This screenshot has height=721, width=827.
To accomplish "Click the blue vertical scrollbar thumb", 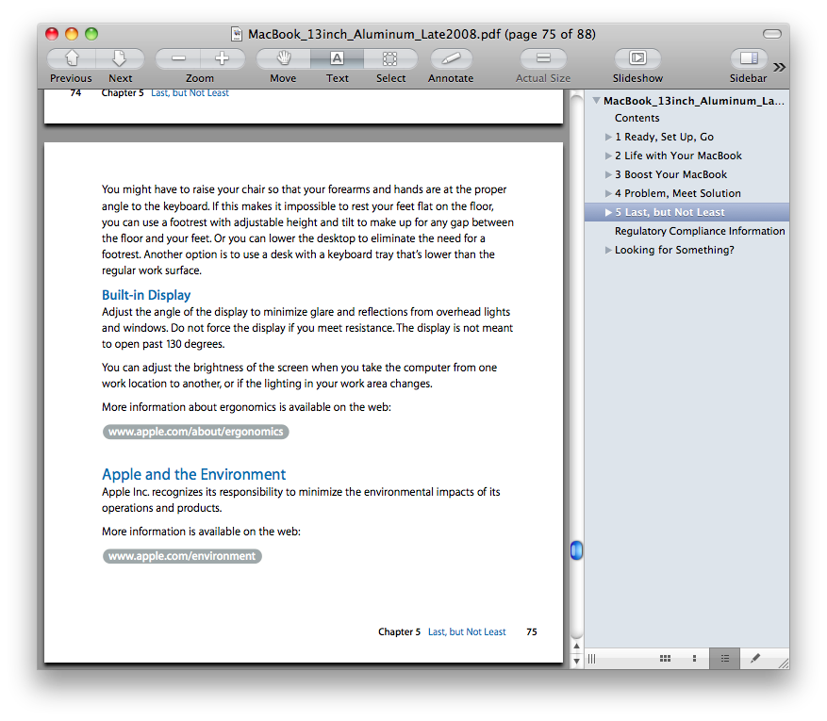I will click(x=576, y=550).
